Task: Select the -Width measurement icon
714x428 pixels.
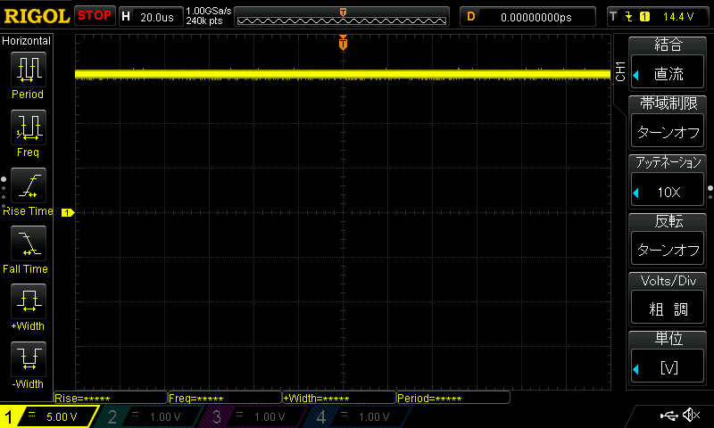Action: [29, 358]
